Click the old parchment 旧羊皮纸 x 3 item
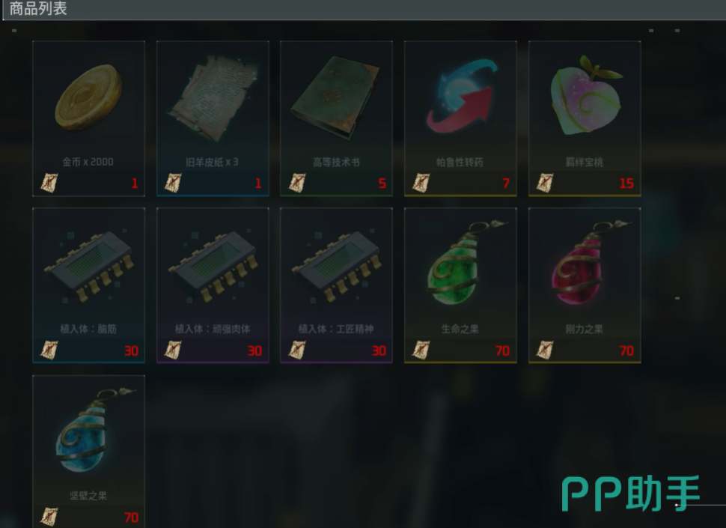 [x=213, y=97]
